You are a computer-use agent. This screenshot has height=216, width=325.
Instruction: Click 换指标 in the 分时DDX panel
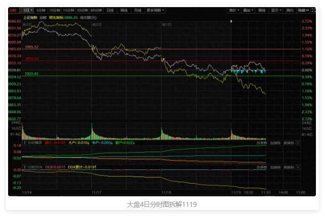[x=289, y=166]
